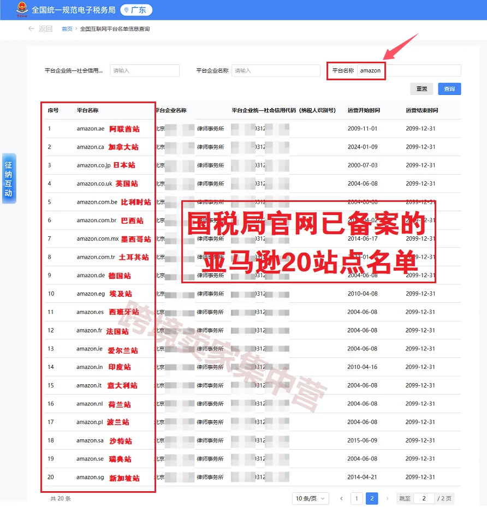
Task: Select the amazon.co.uk platform name
Action: 94,183
